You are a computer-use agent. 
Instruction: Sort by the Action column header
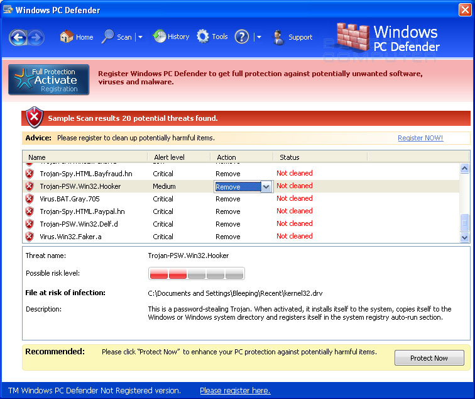click(x=242, y=157)
